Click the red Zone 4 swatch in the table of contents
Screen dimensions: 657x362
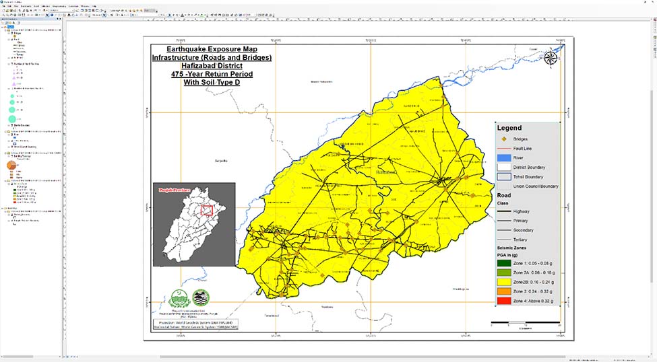(x=15, y=203)
